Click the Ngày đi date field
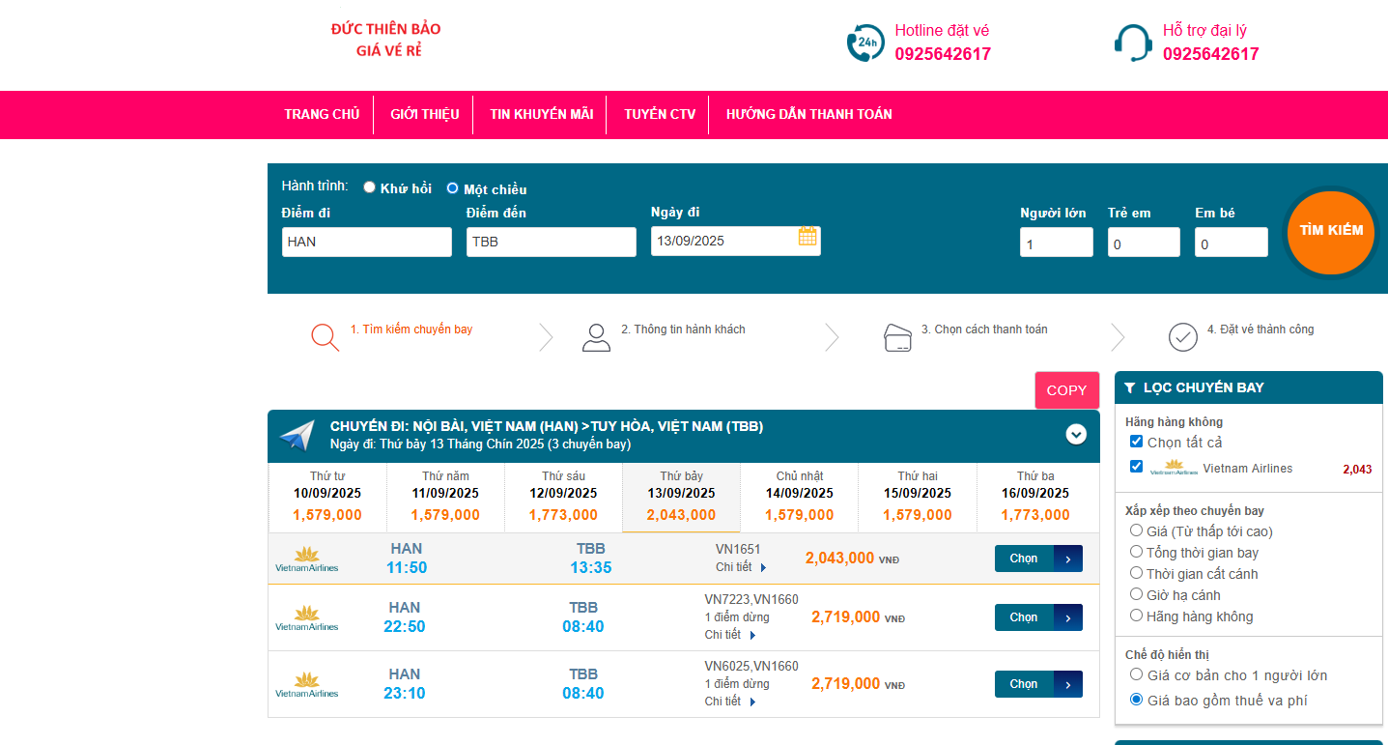Viewport: 1388px width, 745px height. (x=736, y=241)
